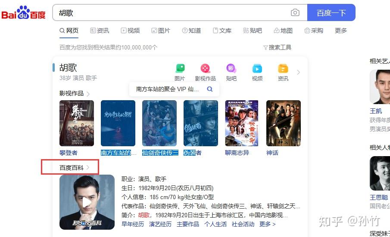Viewport: 390px width, 237px height.
Task: Open the 贴吧 tab
Action: point(253,31)
